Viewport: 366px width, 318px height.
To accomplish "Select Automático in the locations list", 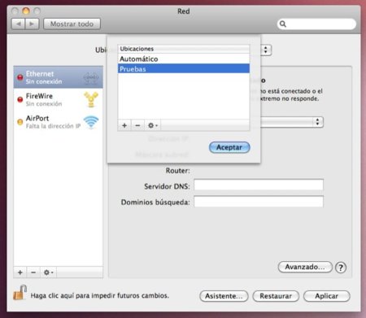I will (184, 59).
